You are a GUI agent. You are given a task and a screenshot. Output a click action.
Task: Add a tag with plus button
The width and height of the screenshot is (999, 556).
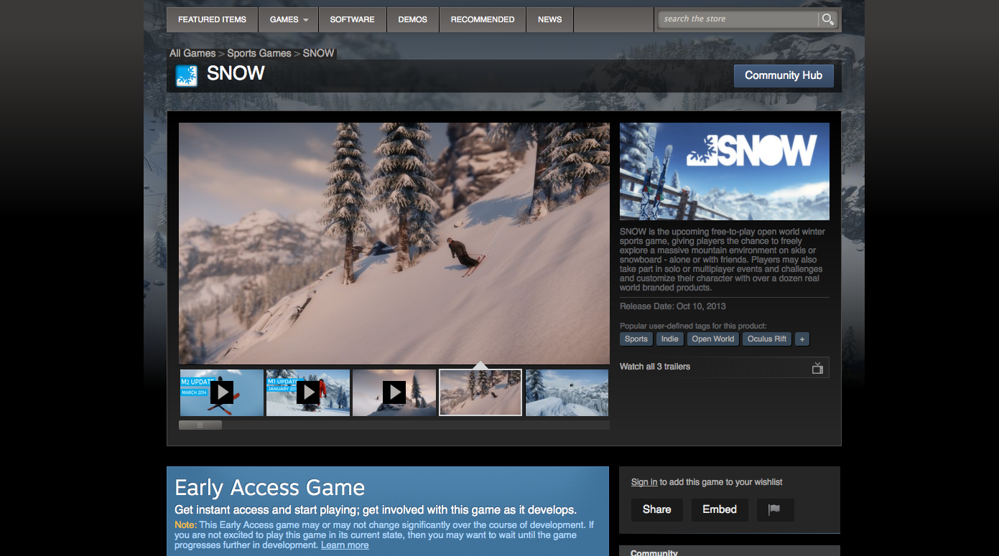pos(802,339)
